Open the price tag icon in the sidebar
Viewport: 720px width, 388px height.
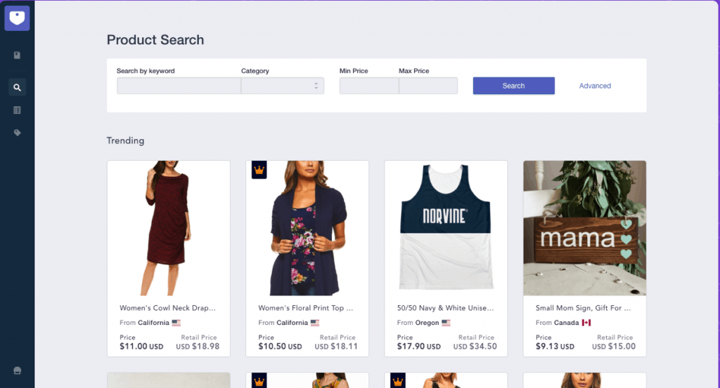click(x=17, y=133)
